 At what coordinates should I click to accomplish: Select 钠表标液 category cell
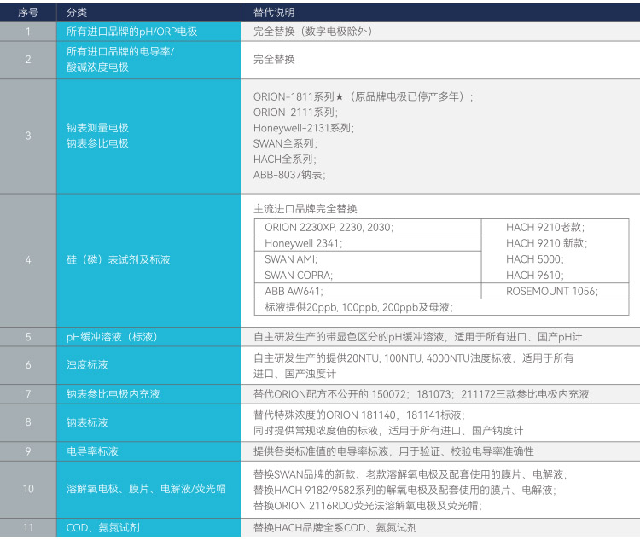[x=148, y=422]
